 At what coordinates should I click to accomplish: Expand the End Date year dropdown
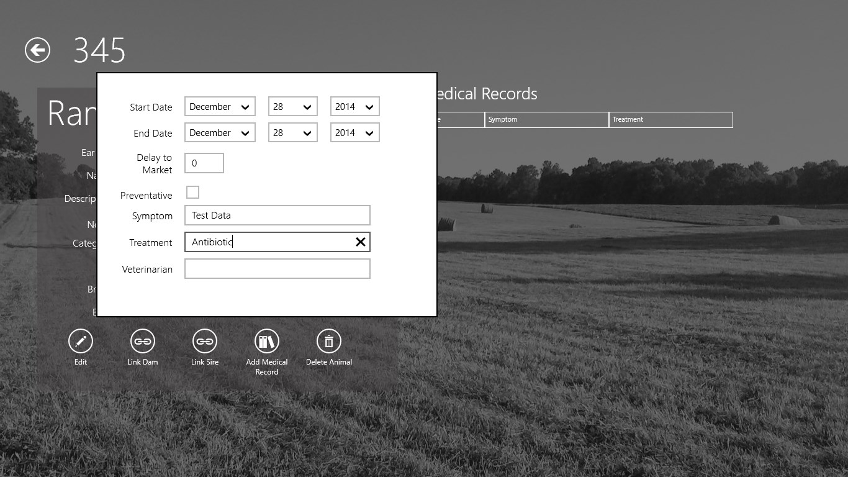(x=354, y=133)
